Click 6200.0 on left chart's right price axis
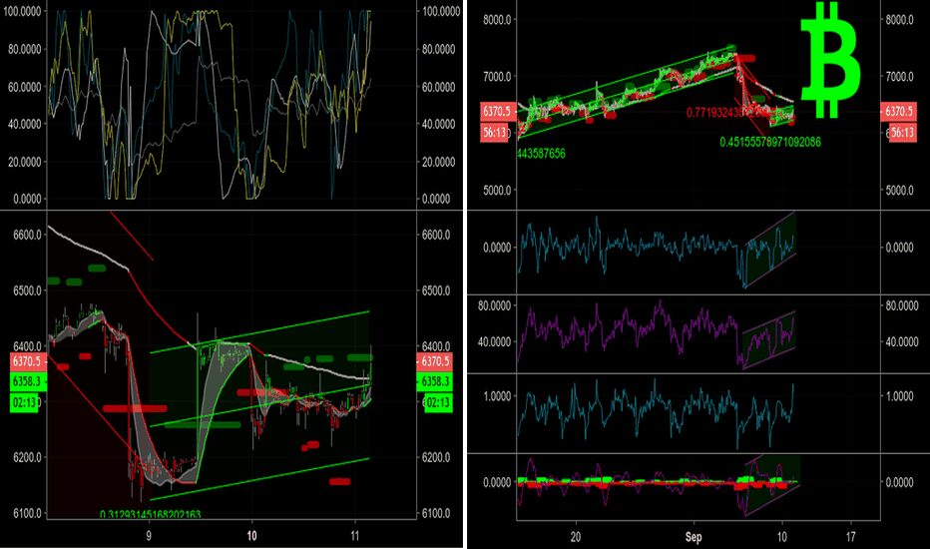930x549 pixels. [x=437, y=457]
